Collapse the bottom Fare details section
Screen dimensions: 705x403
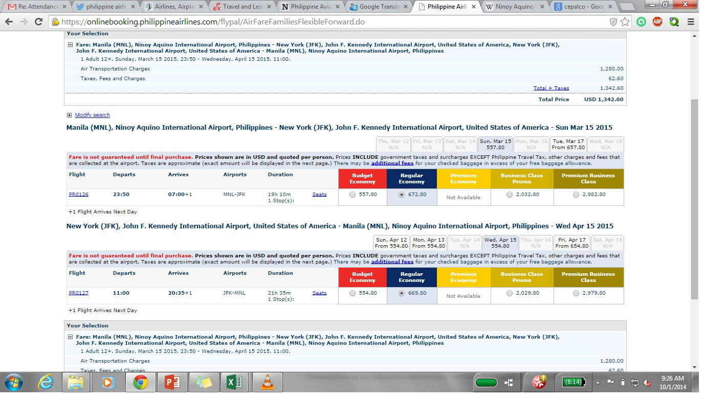(71, 337)
